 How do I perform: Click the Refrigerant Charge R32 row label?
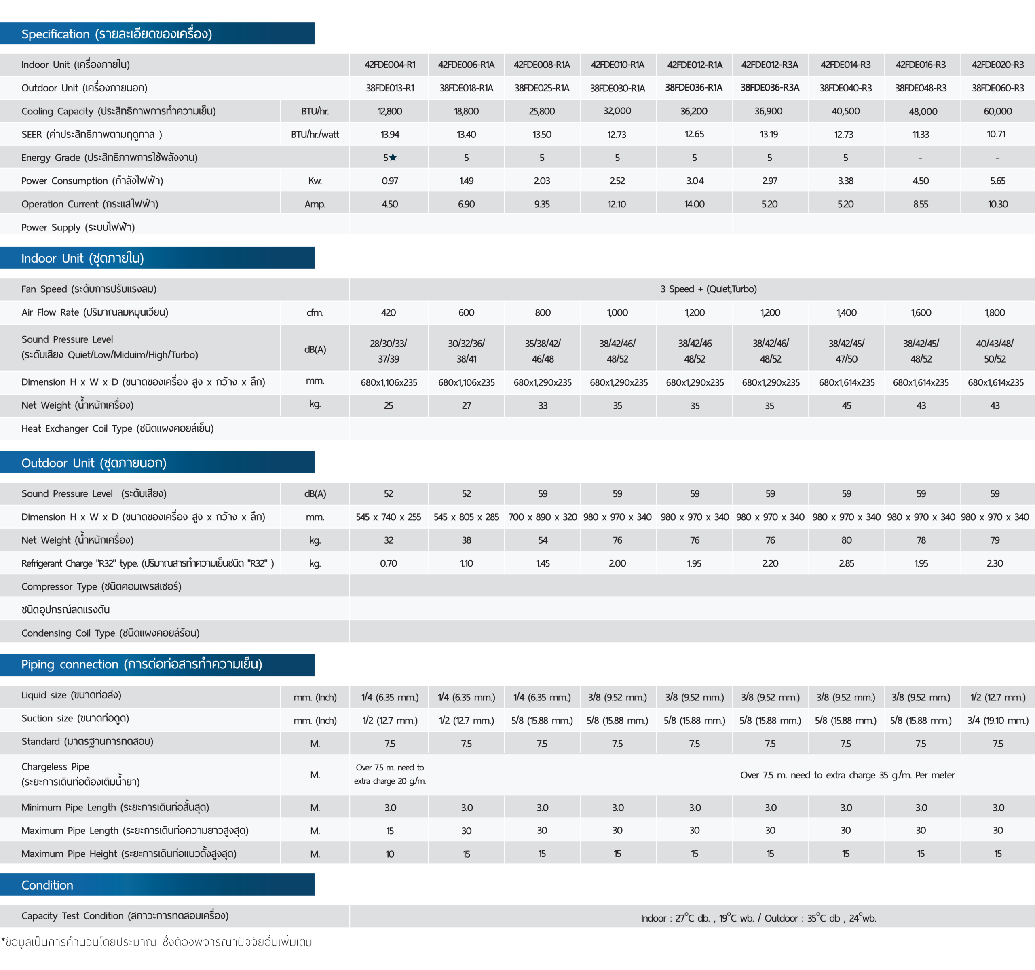147,563
